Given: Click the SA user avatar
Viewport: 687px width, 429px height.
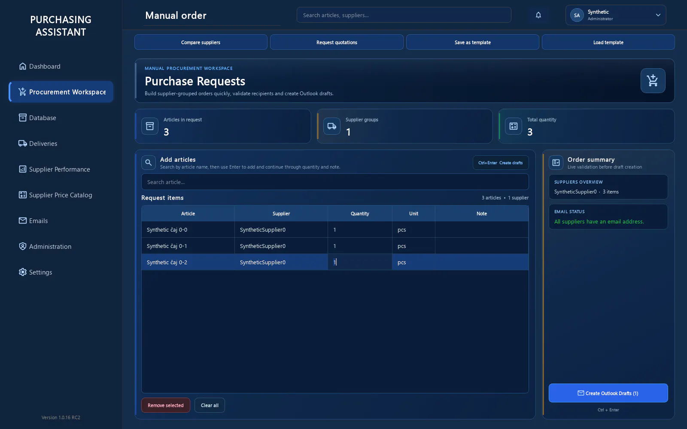Looking at the screenshot, I should [x=577, y=15].
